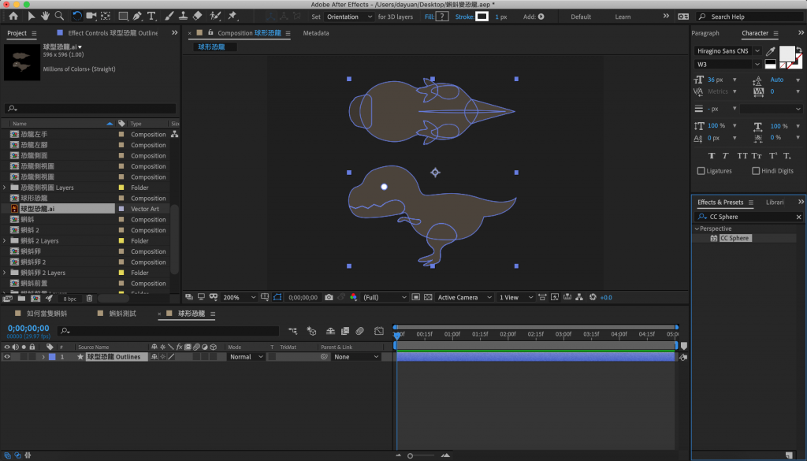Select the Pen tool in the toolbar
807x461 pixels.
[x=137, y=16]
